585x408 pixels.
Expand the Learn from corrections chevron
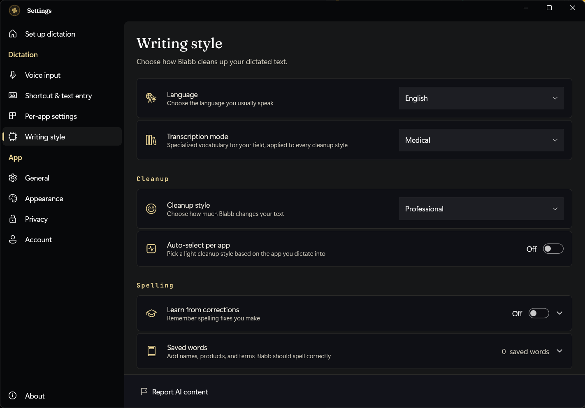click(x=559, y=313)
